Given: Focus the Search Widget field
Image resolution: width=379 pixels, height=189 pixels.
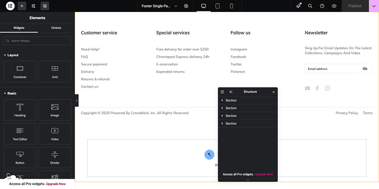Looking at the screenshot, I should point(37,41).
